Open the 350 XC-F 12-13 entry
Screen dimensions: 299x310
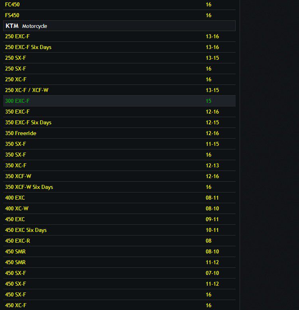point(16,165)
